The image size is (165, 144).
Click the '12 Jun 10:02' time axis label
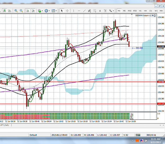click(58, 121)
